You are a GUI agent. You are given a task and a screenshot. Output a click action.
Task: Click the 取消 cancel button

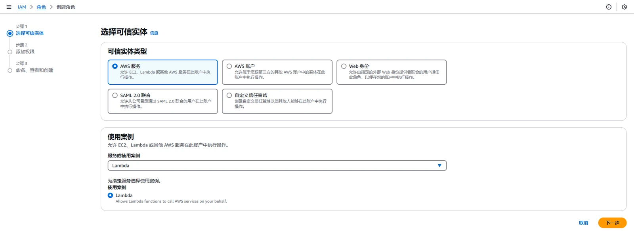tap(583, 223)
